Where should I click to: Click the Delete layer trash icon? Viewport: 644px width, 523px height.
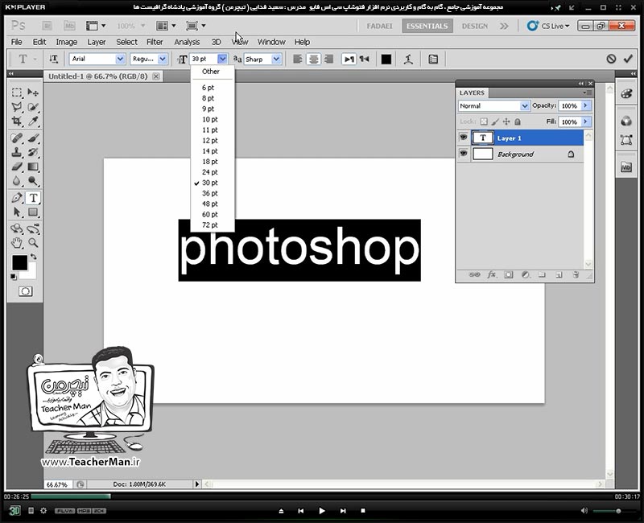point(576,274)
